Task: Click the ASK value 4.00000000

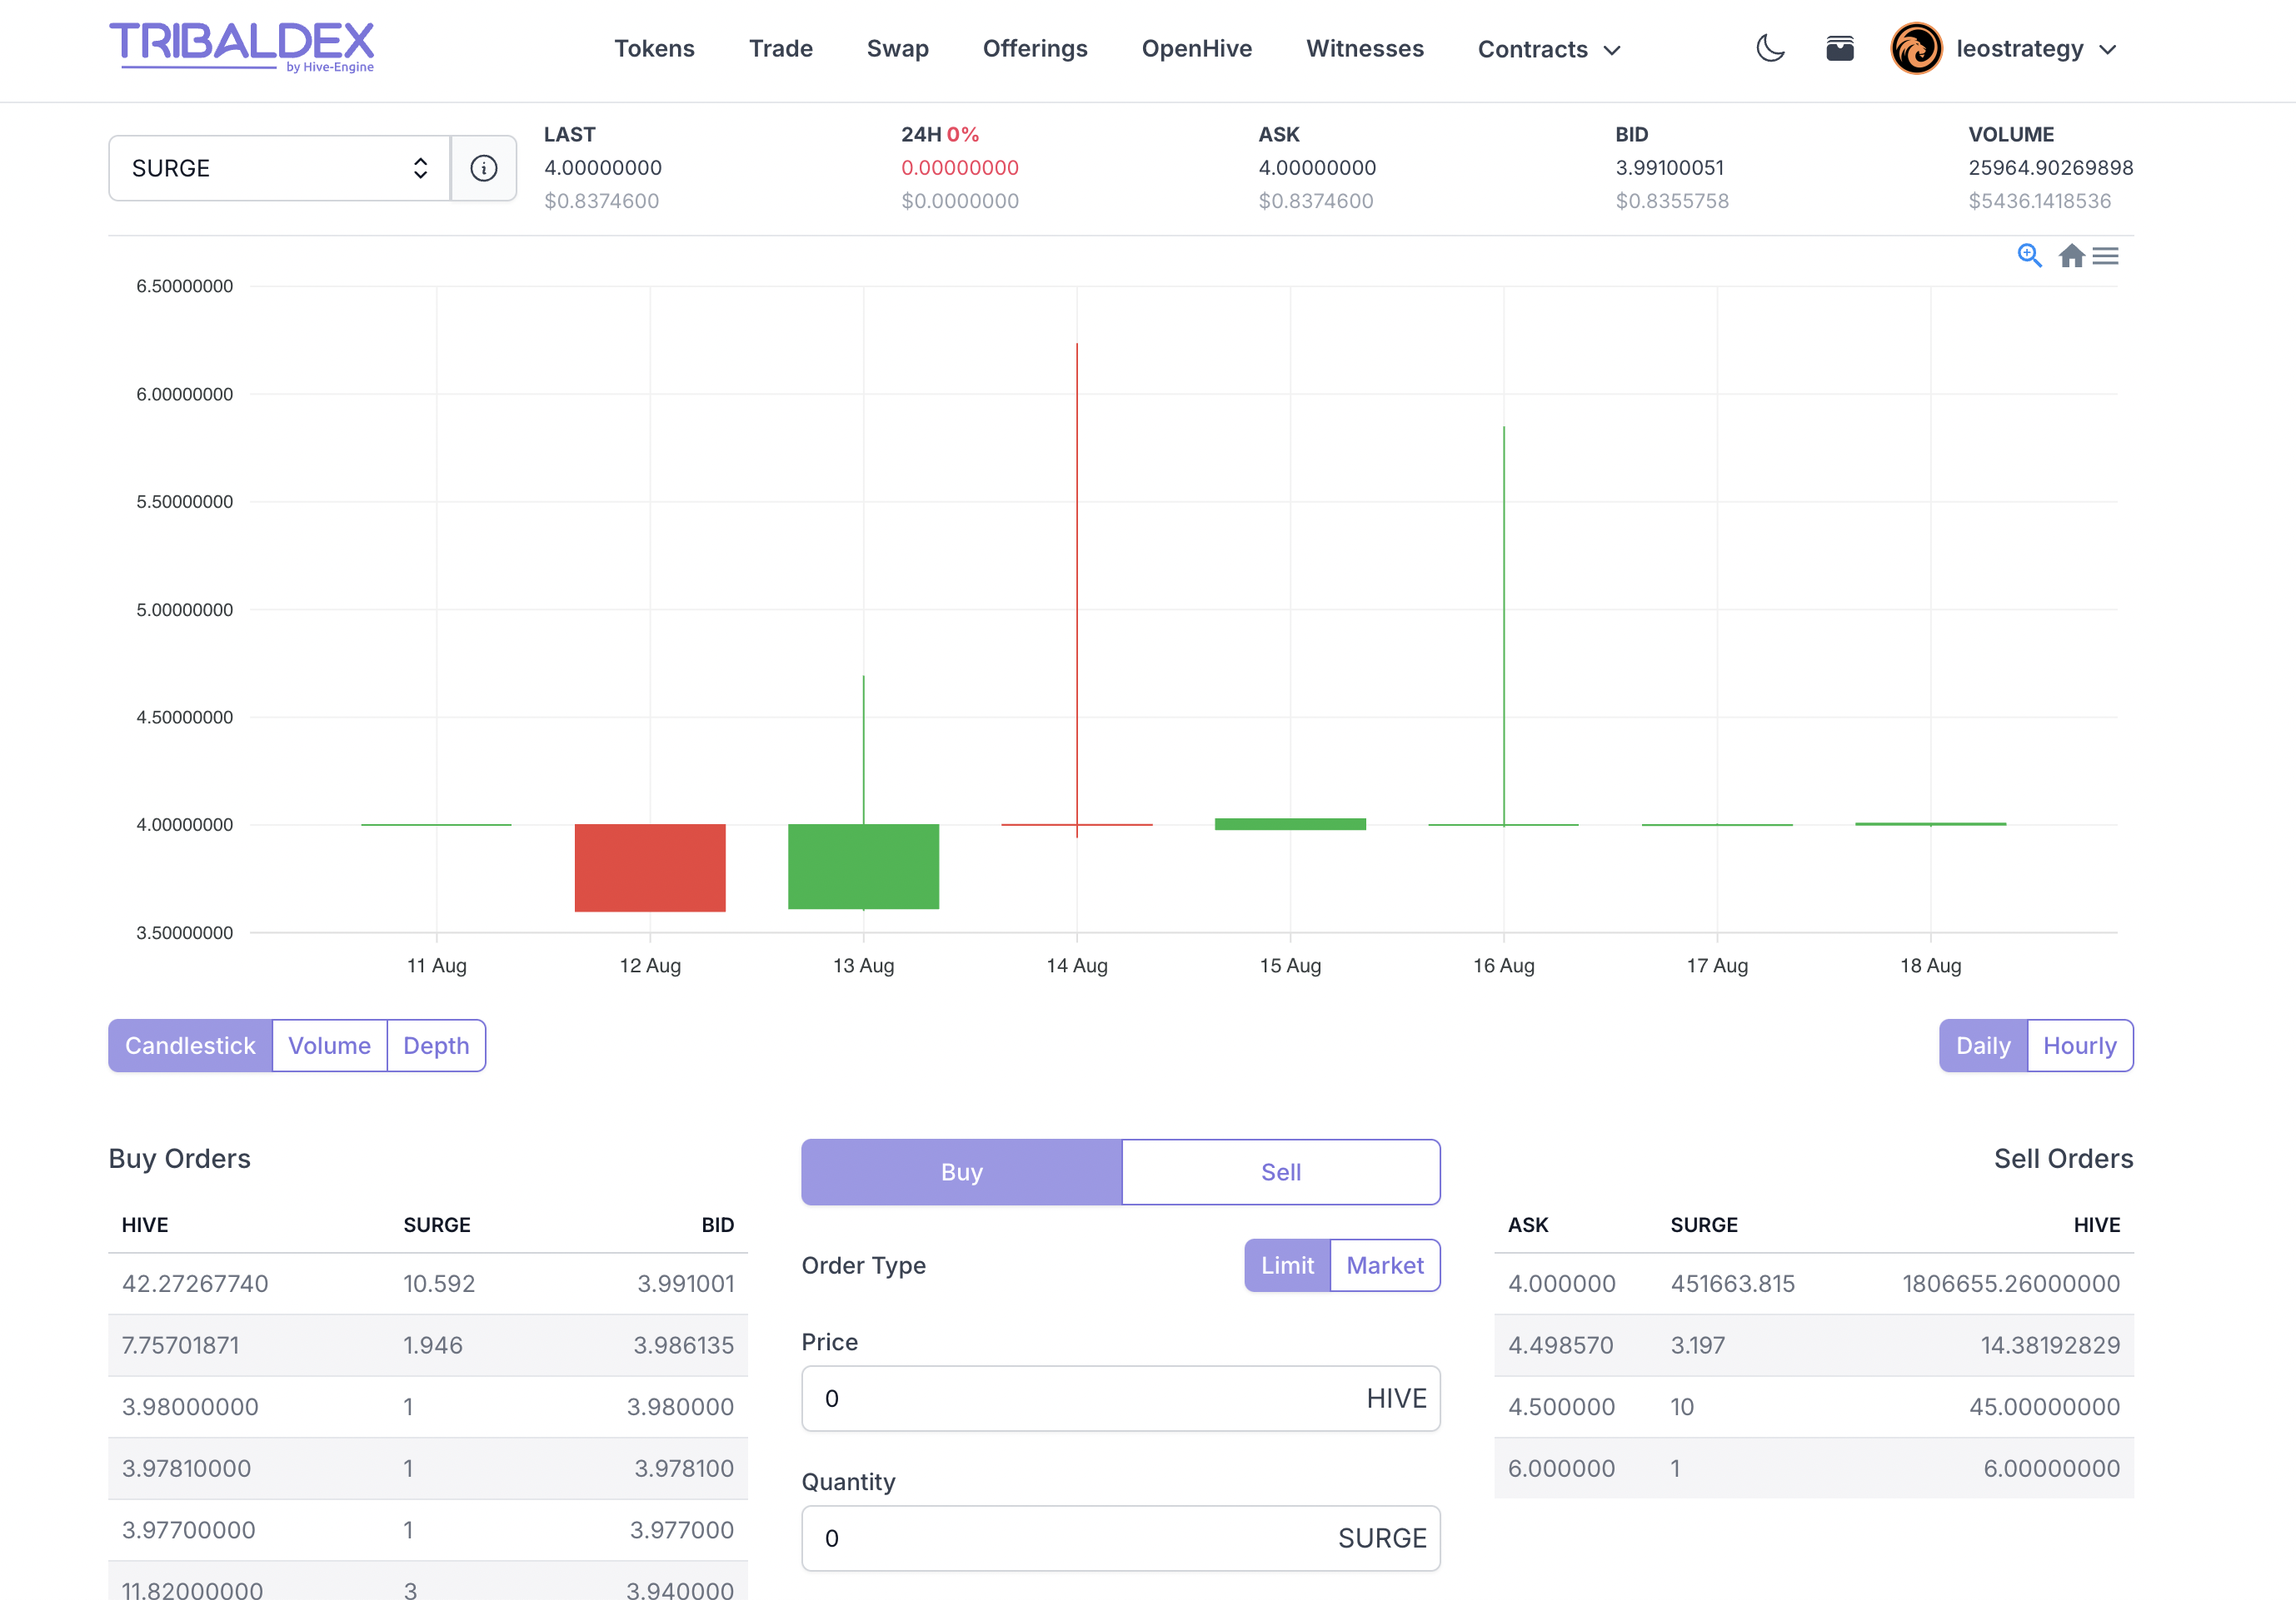Action: [x=1317, y=168]
